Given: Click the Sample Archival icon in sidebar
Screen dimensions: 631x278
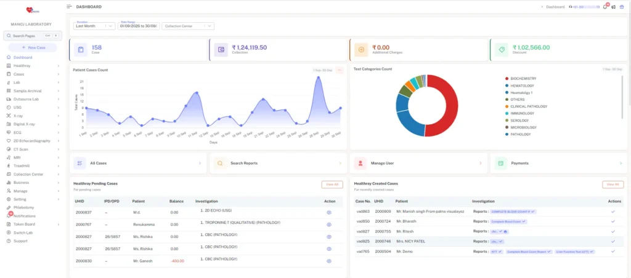Looking at the screenshot, I should tap(9, 91).
